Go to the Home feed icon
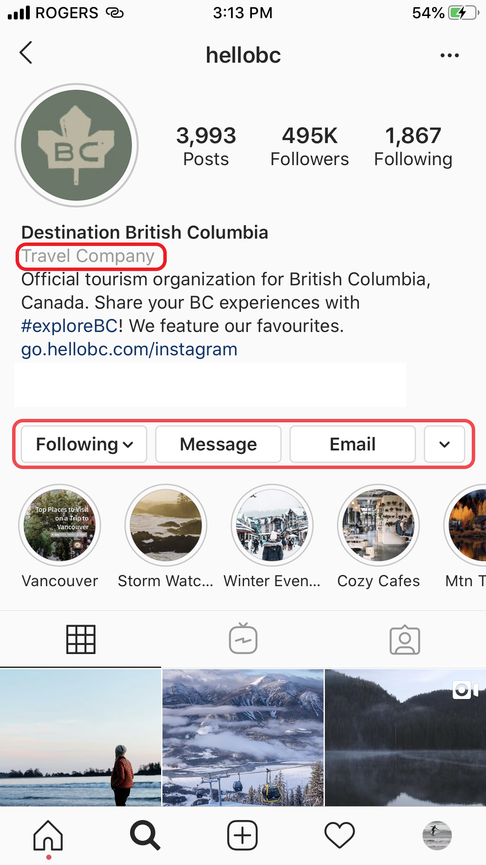The height and width of the screenshot is (865, 486). (x=48, y=835)
